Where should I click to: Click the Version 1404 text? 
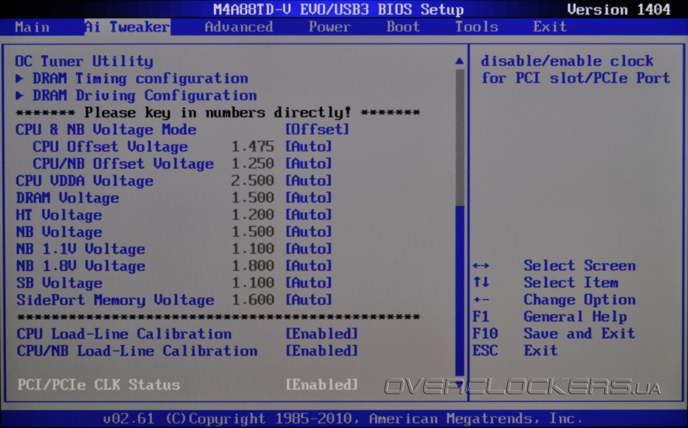[x=619, y=10]
